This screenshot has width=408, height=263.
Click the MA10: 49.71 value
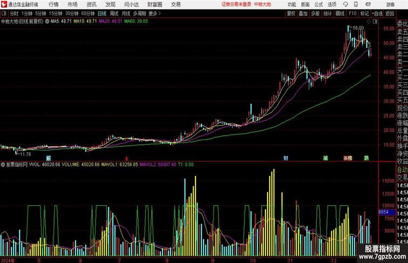[85, 22]
